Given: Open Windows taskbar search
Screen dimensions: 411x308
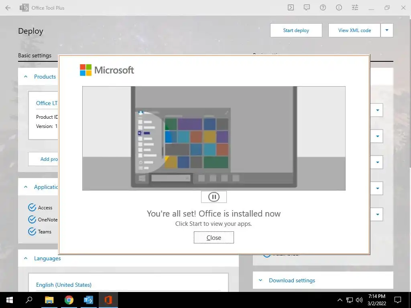Looking at the screenshot, I should (29, 300).
